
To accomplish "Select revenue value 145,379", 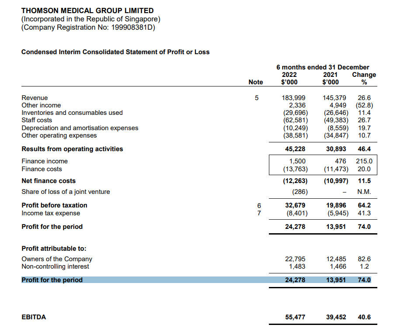I will [334, 98].
